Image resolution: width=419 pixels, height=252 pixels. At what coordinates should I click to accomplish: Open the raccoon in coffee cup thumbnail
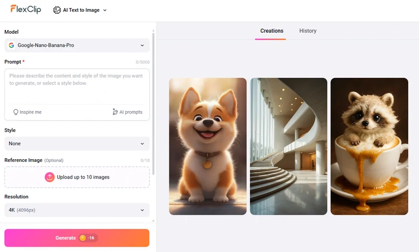click(369, 146)
